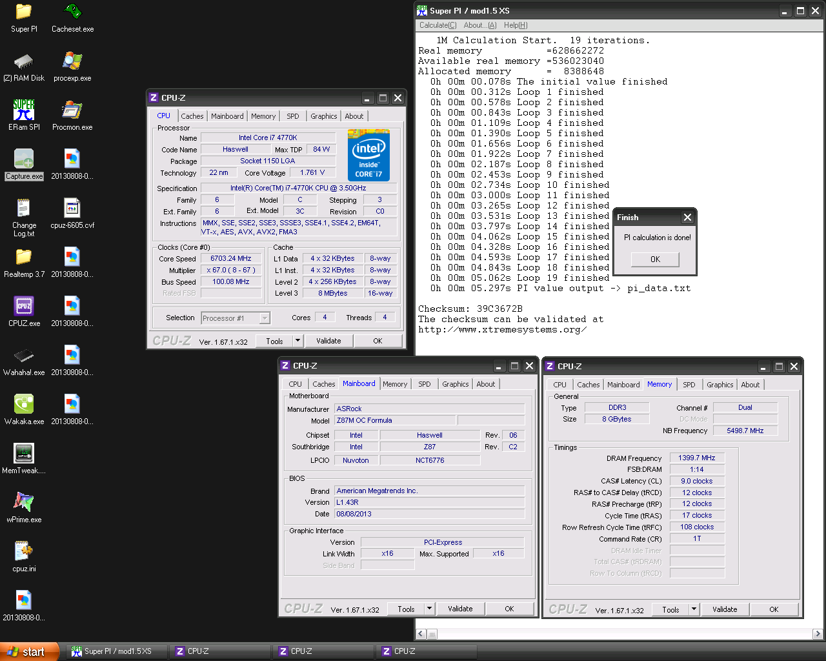
Task: Launch the CPUZ.exe desktop icon
Action: coord(24,312)
